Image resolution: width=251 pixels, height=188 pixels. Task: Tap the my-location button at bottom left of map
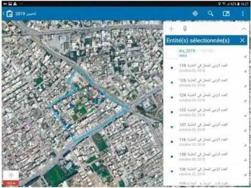click(x=11, y=175)
